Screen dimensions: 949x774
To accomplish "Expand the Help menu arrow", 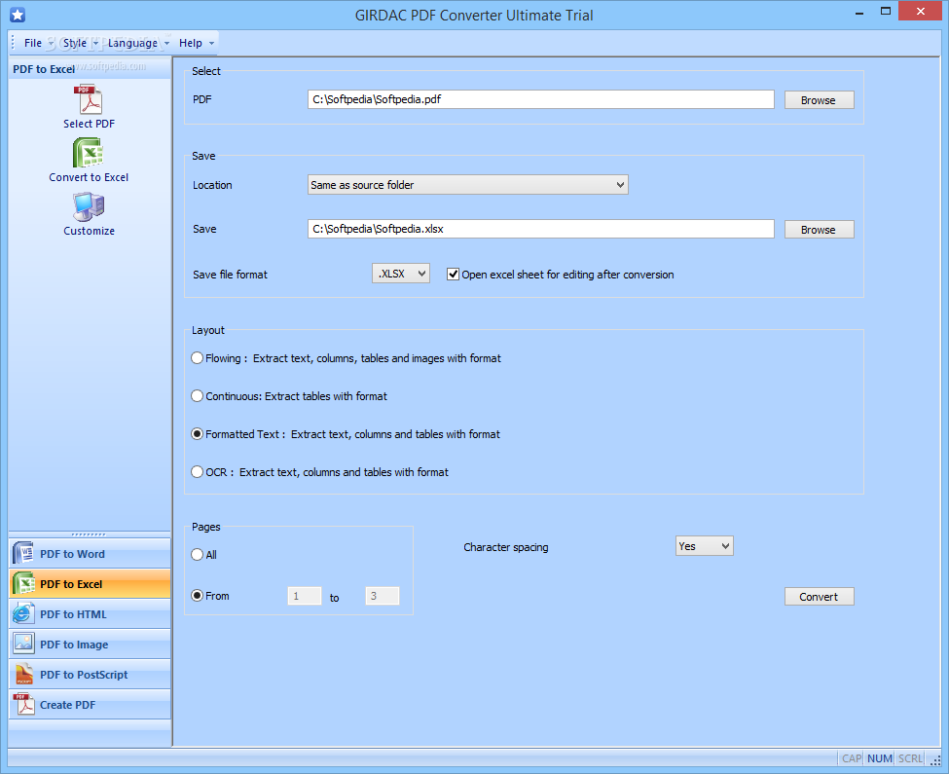I will pos(211,44).
